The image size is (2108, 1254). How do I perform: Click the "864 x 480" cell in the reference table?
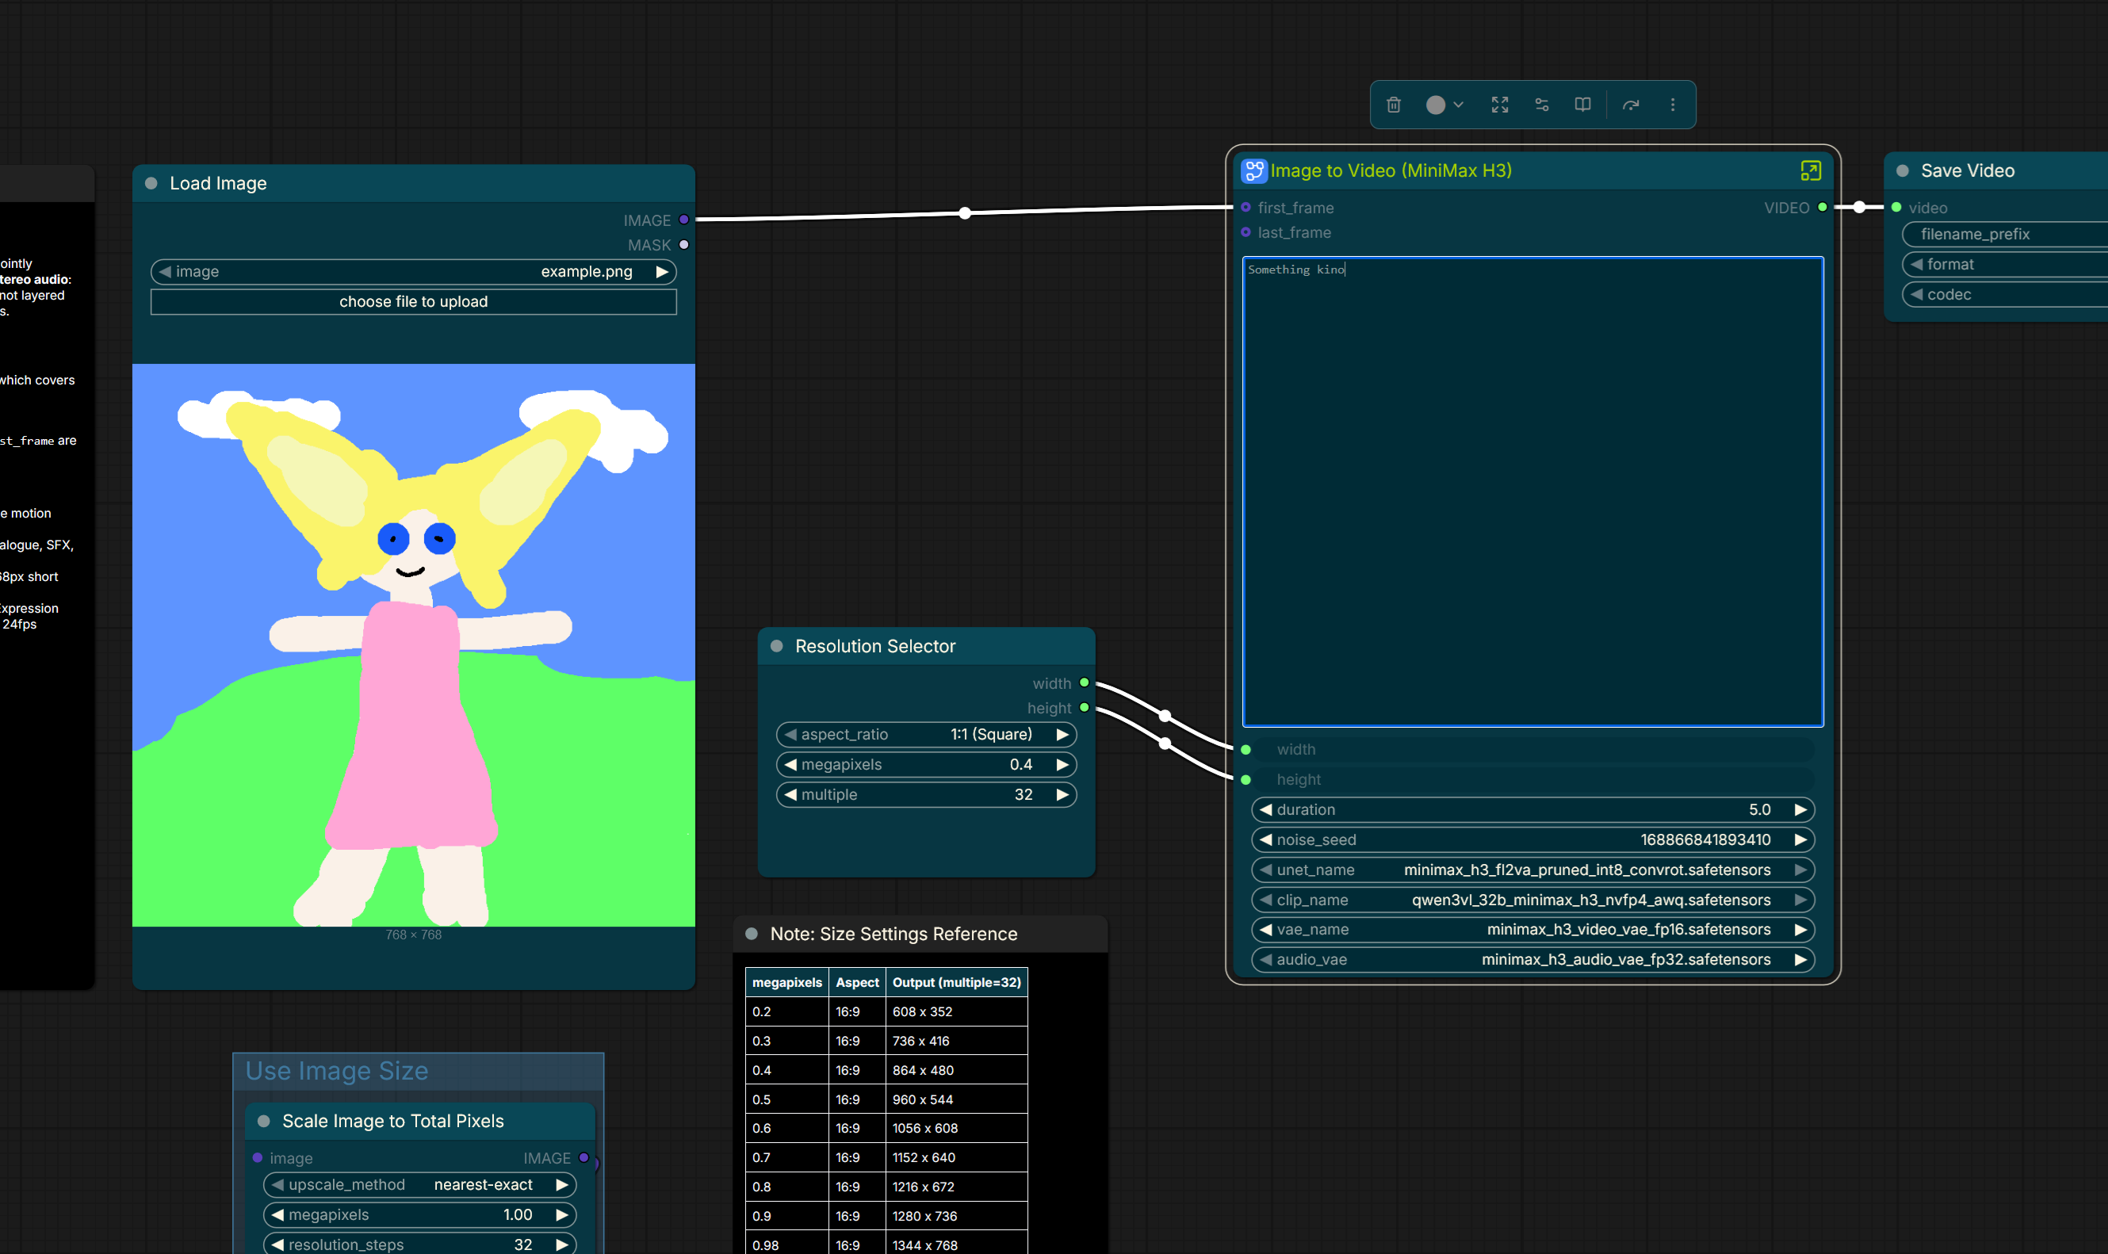tap(956, 1070)
